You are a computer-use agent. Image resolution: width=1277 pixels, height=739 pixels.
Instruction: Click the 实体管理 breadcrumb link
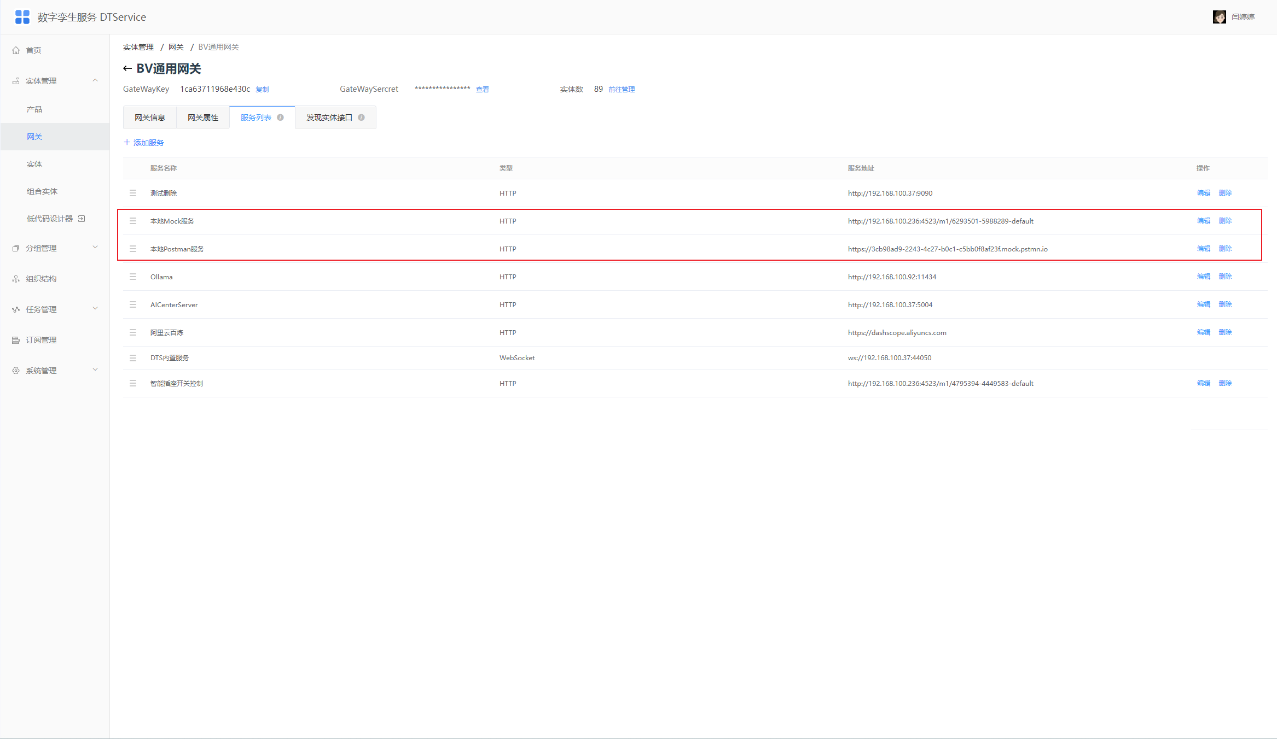tap(138, 47)
